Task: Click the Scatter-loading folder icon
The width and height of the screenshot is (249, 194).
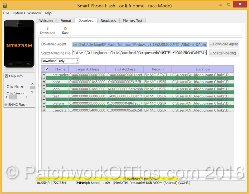Action: (x=211, y=53)
